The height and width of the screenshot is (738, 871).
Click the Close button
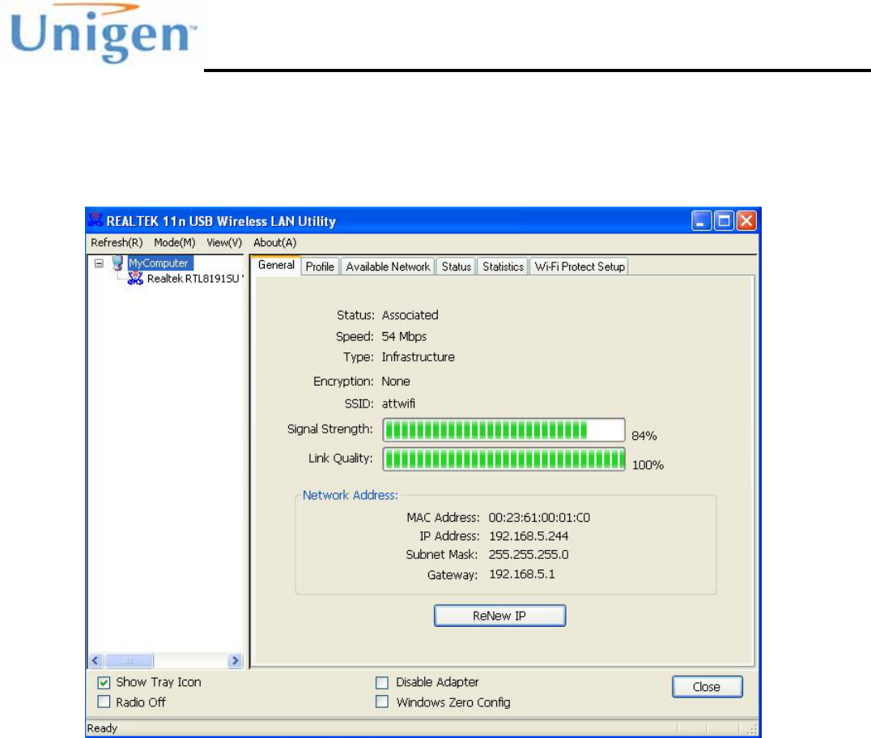[707, 687]
